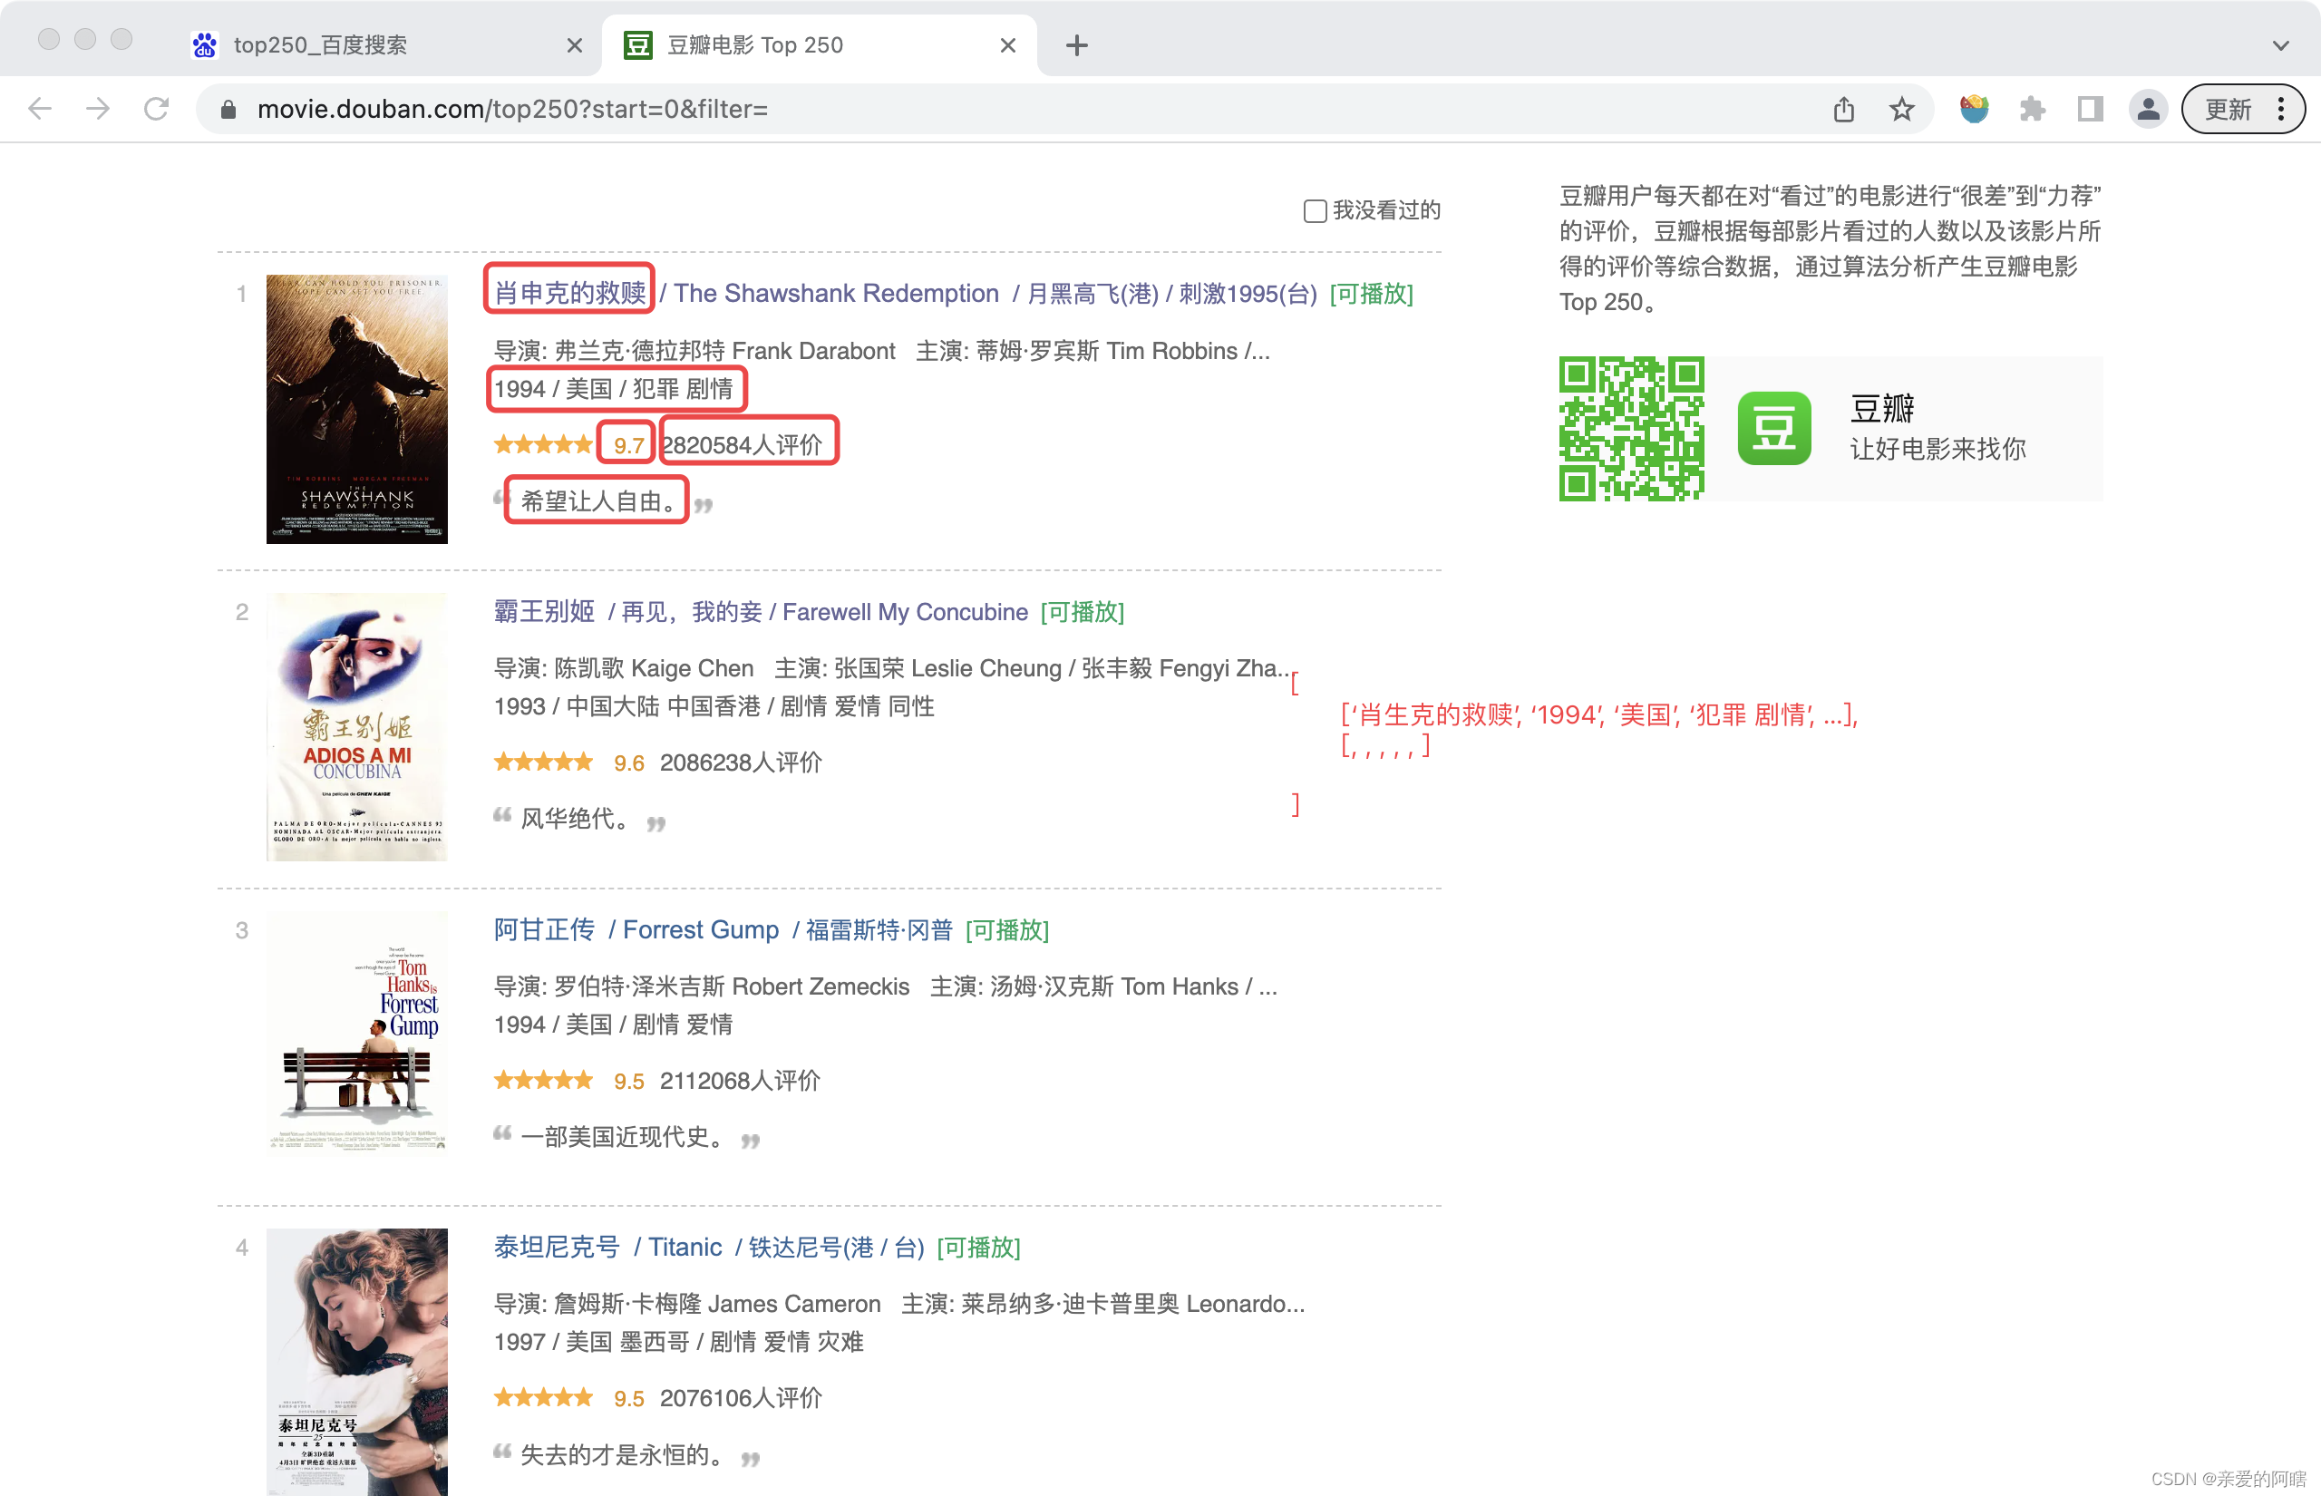Check the 我没看过的 checkbox
The height and width of the screenshot is (1496, 2321).
pyautogui.click(x=1314, y=210)
